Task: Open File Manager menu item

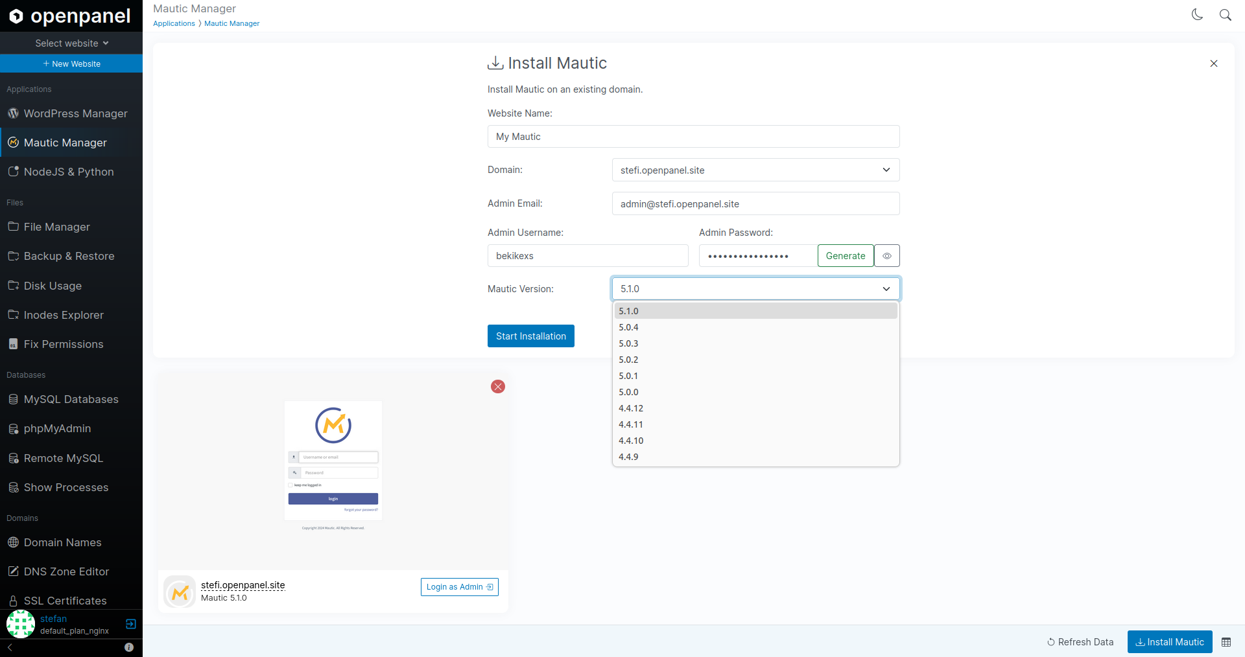Action: [x=71, y=227]
